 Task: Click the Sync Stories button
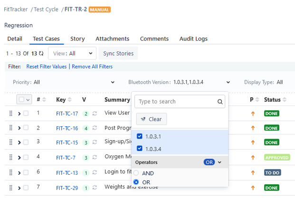118,54
